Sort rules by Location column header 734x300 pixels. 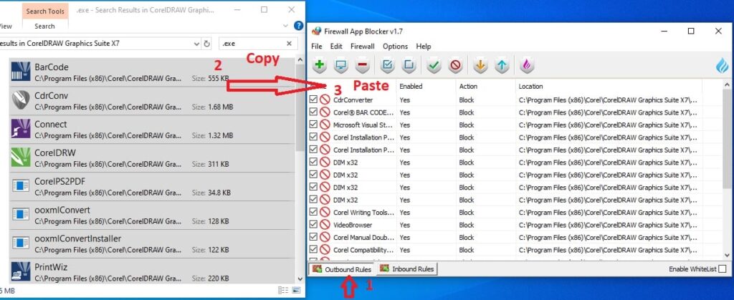609,87
